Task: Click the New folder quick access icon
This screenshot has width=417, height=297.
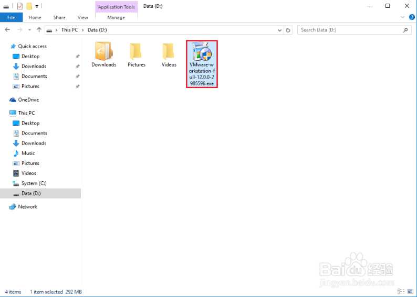Action: (x=29, y=6)
